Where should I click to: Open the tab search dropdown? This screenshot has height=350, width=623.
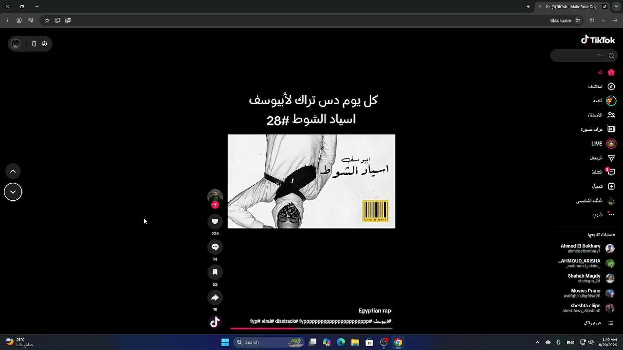616,7
